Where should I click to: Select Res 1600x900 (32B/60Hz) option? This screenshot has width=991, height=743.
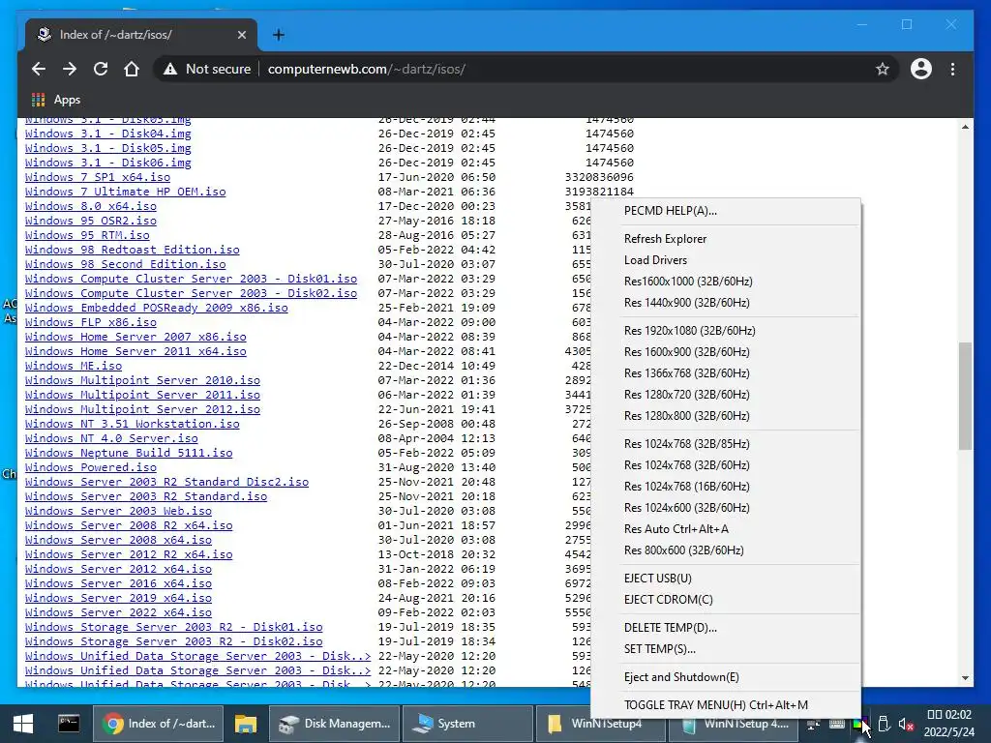point(726,352)
